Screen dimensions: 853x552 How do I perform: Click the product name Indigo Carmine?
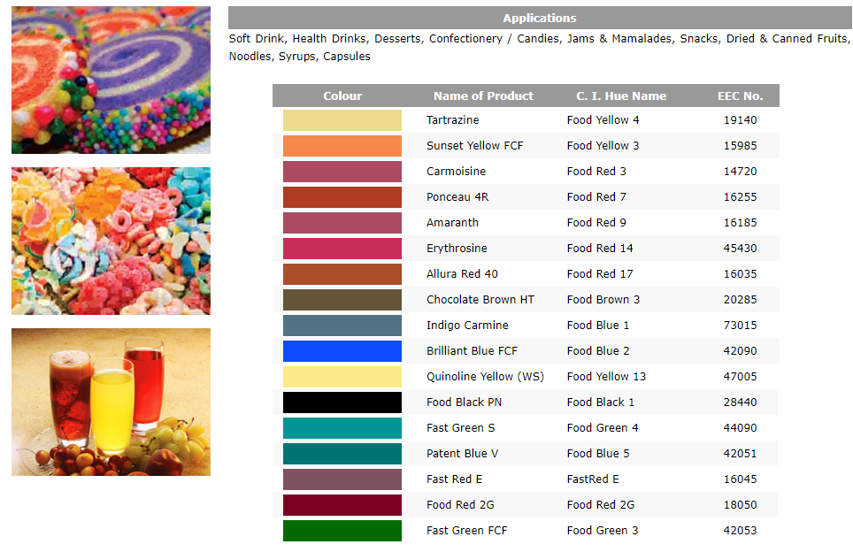pos(467,326)
